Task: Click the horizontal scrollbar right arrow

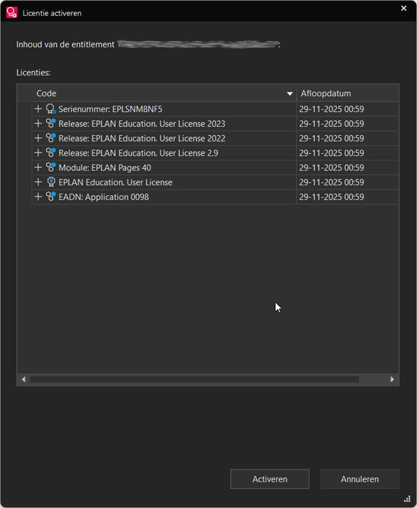Action: (392, 379)
